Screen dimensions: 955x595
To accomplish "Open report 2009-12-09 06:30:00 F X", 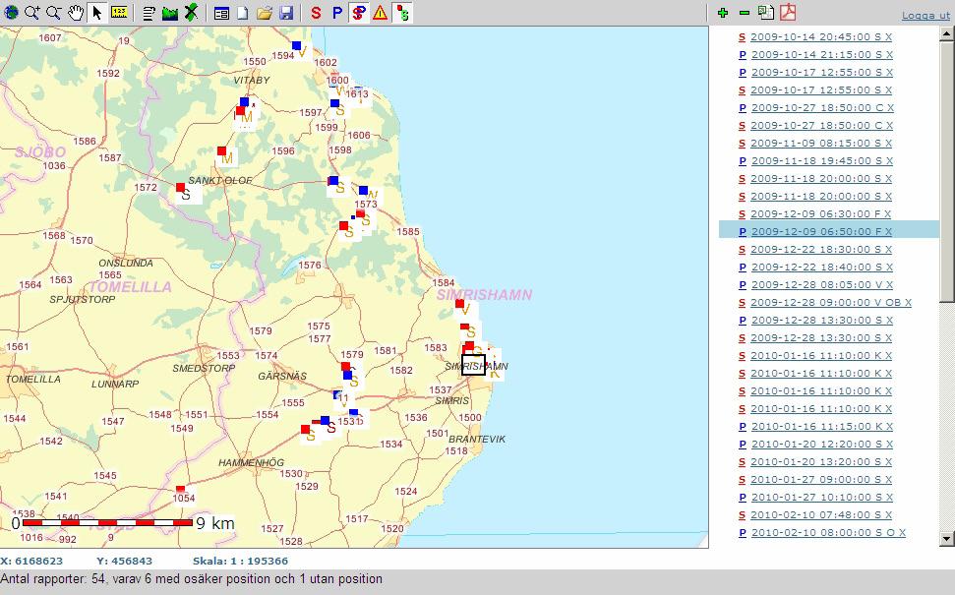I will coord(820,213).
